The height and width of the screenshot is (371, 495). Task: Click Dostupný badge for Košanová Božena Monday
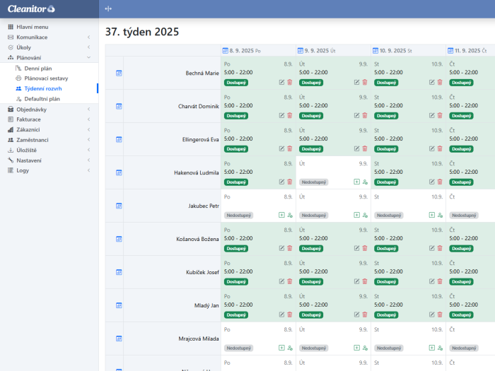pos(235,248)
